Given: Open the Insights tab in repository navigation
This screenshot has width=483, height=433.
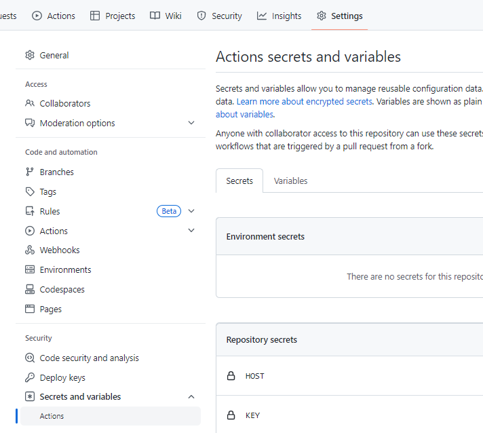Looking at the screenshot, I should (279, 16).
